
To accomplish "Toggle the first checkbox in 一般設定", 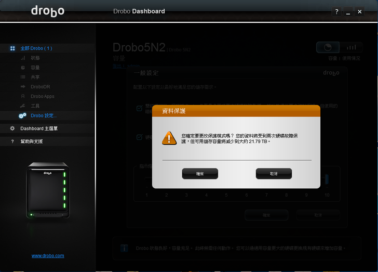I will click(x=139, y=108).
